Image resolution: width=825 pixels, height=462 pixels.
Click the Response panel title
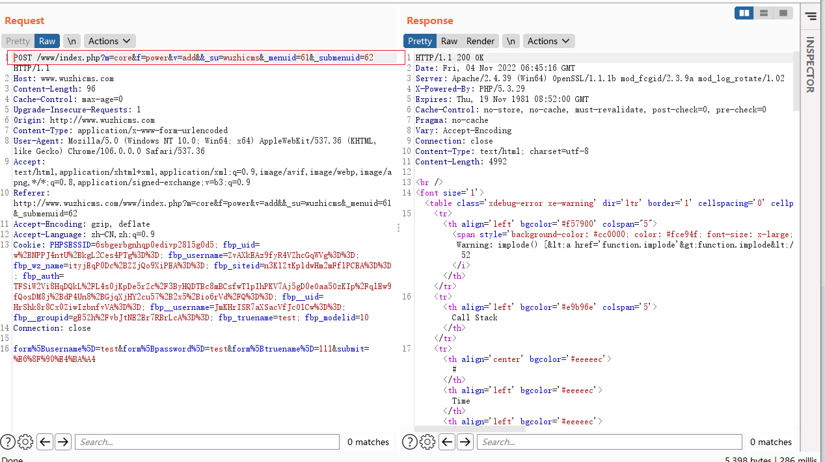430,21
